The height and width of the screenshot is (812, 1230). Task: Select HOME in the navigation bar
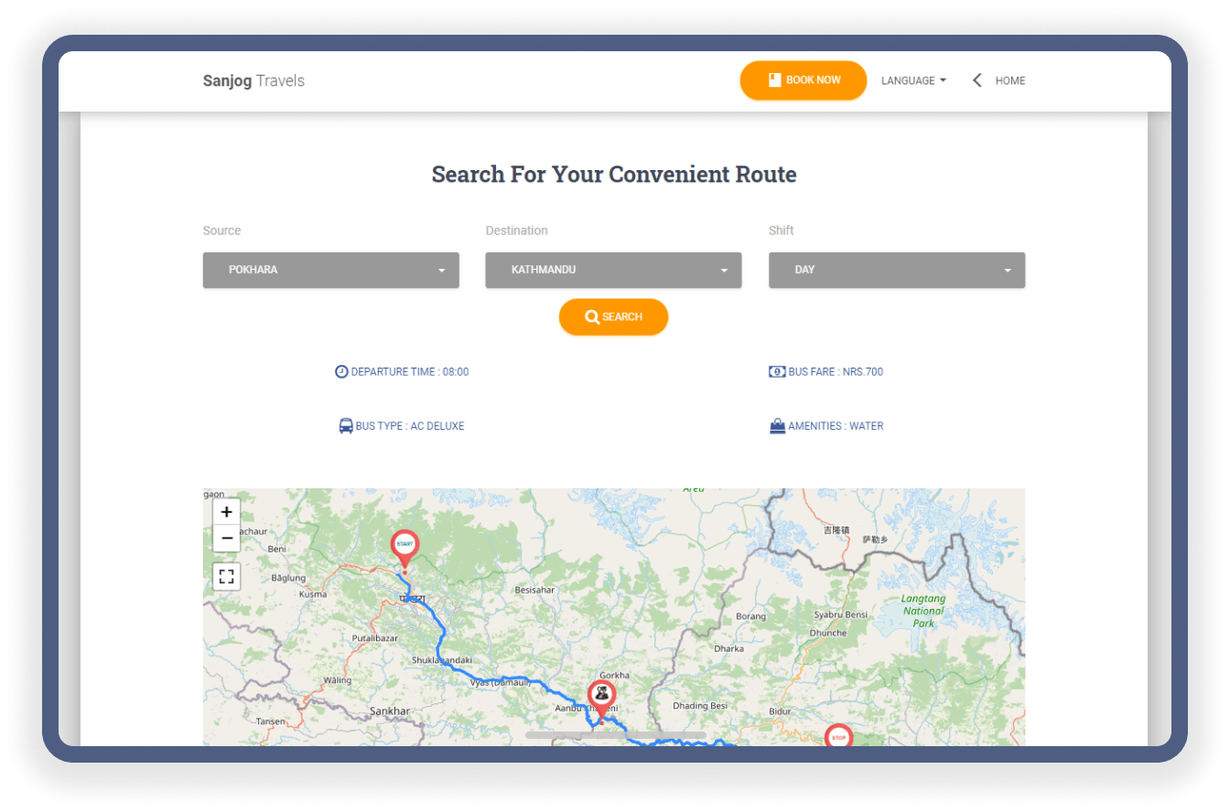point(1009,80)
